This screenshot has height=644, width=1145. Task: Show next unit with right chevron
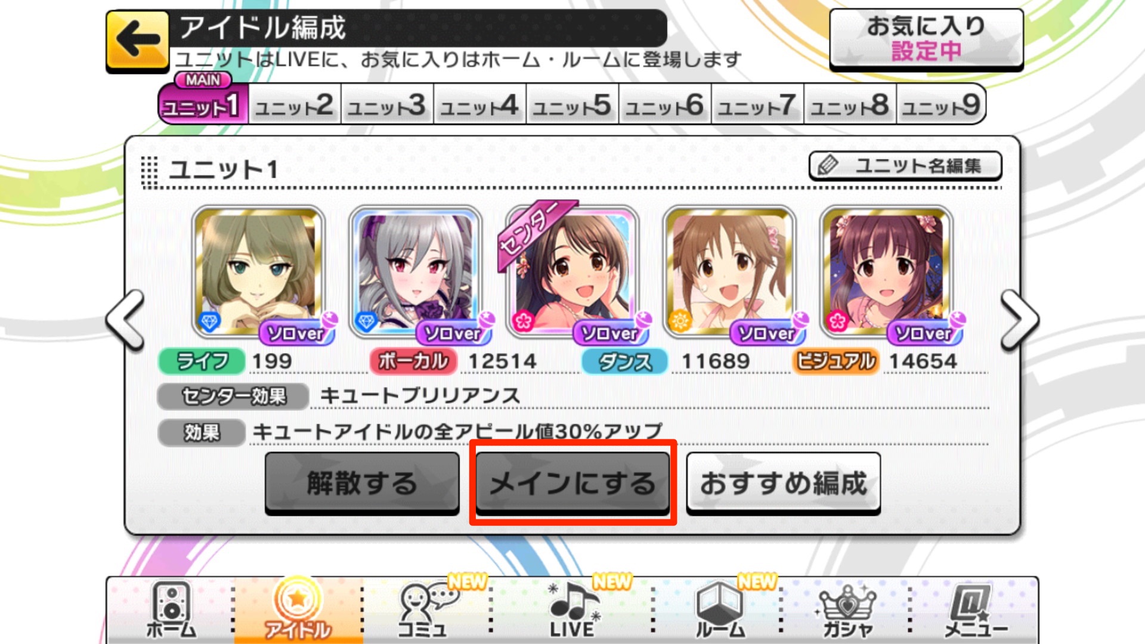1020,319
